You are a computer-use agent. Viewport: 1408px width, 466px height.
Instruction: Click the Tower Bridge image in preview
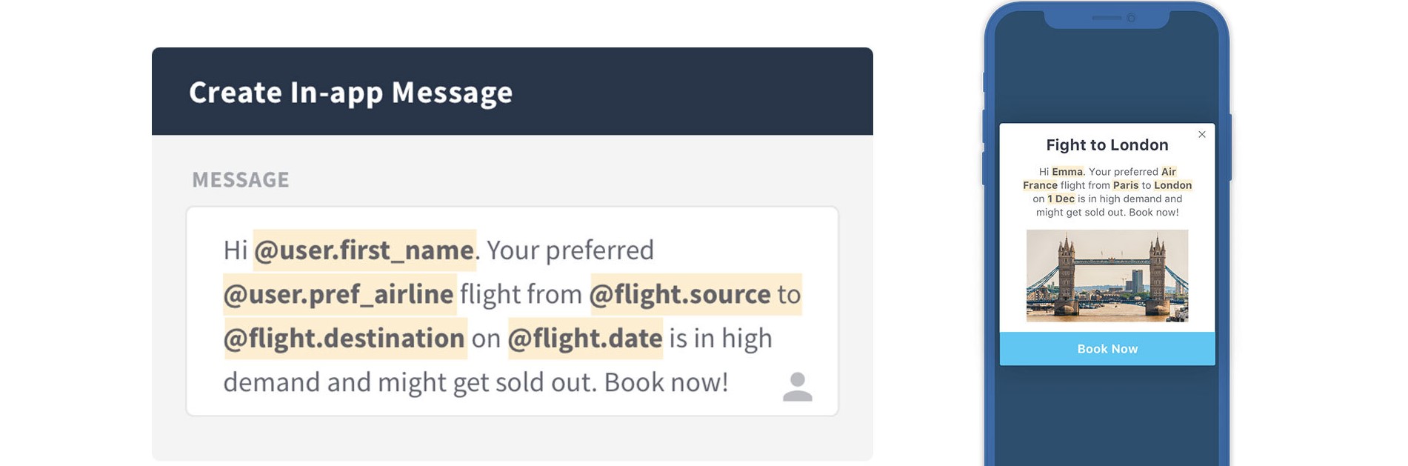(x=1107, y=276)
